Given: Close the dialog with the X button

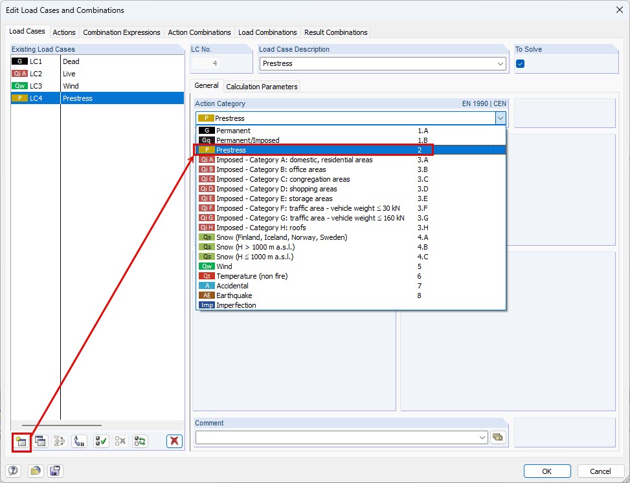Looking at the screenshot, I should click(620, 10).
